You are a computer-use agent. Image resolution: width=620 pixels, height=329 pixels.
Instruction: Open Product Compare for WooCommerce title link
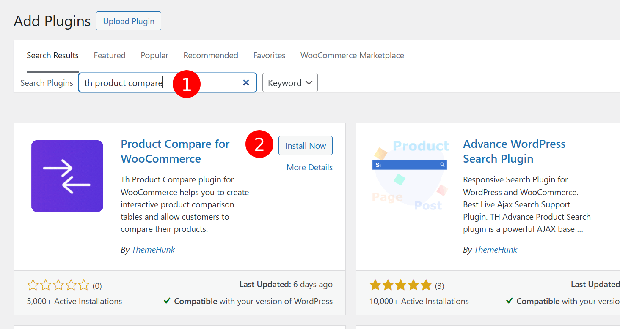(175, 151)
